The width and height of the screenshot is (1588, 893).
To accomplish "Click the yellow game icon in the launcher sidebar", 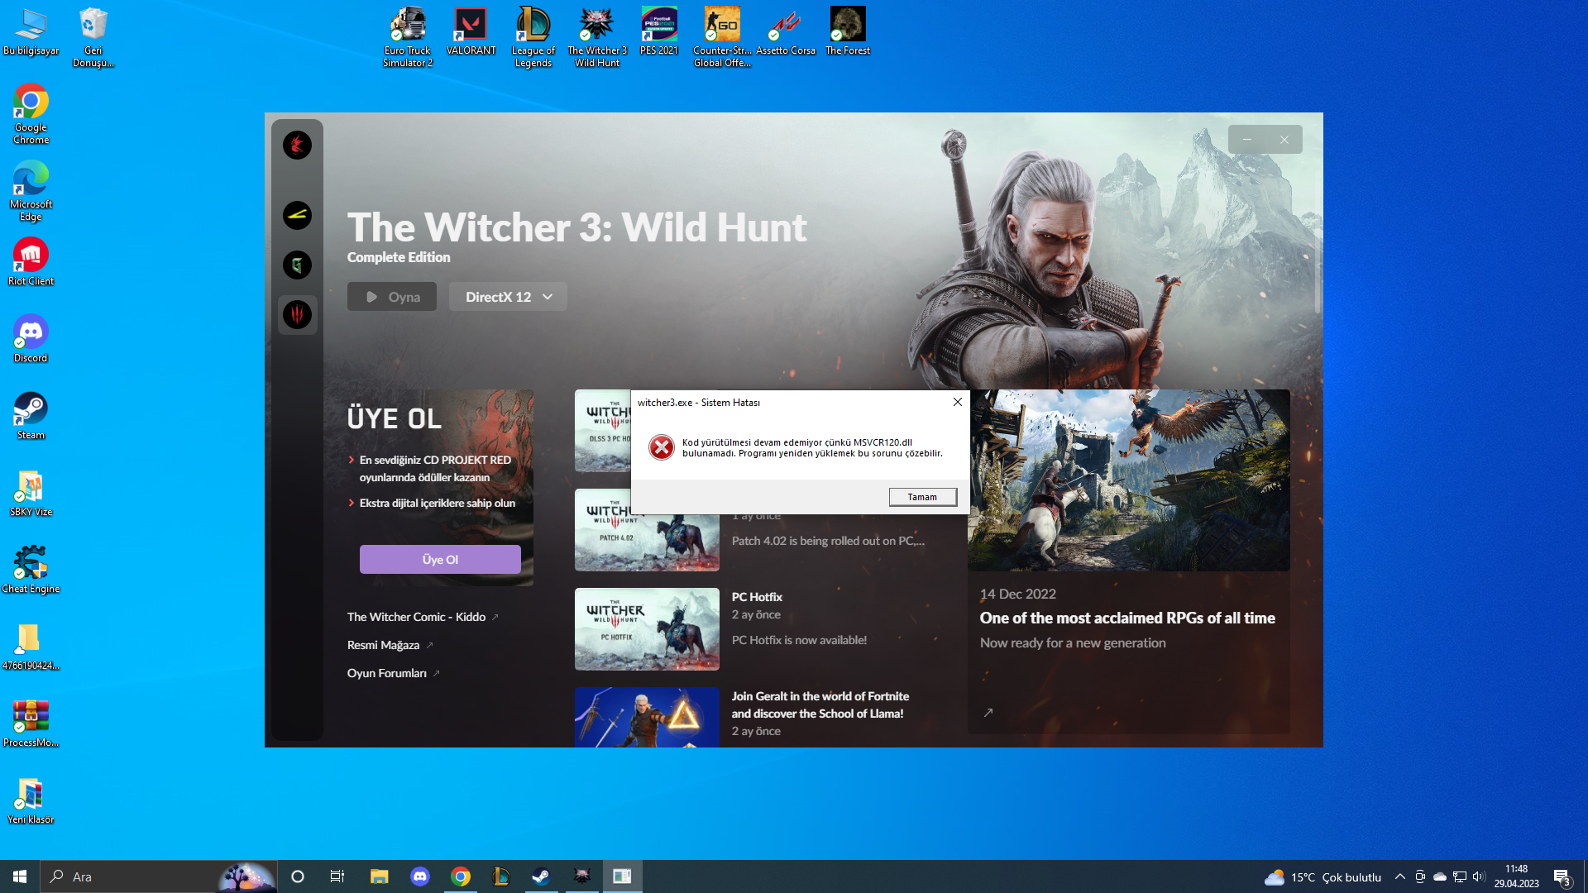I will [297, 216].
